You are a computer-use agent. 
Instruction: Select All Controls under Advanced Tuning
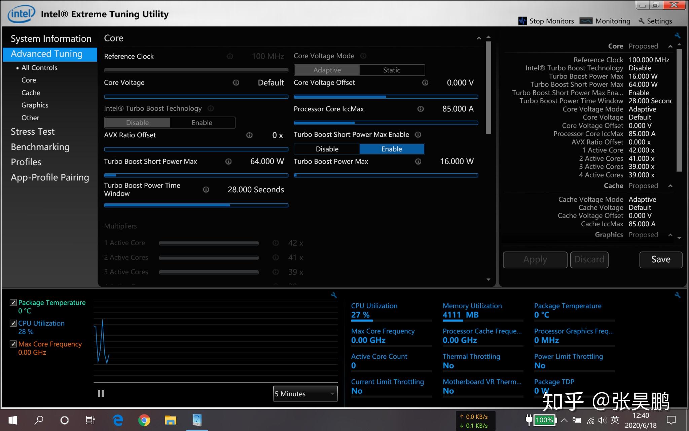39,68
